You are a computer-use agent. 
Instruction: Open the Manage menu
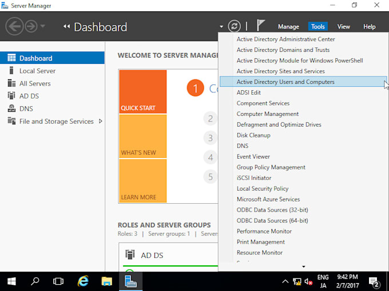[288, 26]
